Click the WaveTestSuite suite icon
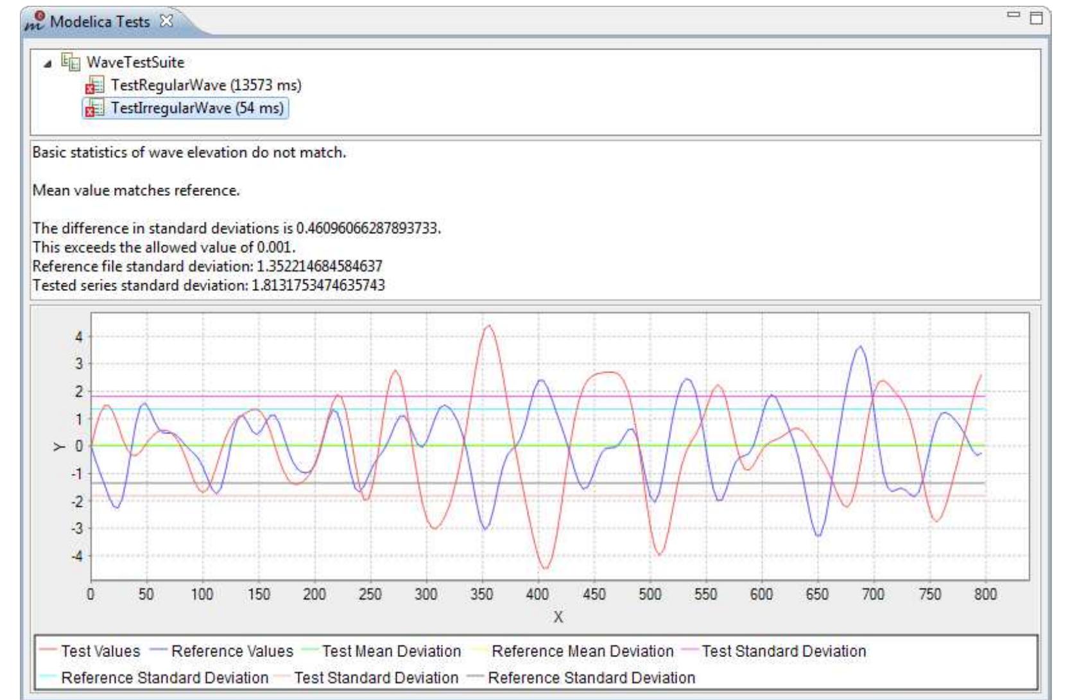This screenshot has width=1068, height=700. point(70,62)
